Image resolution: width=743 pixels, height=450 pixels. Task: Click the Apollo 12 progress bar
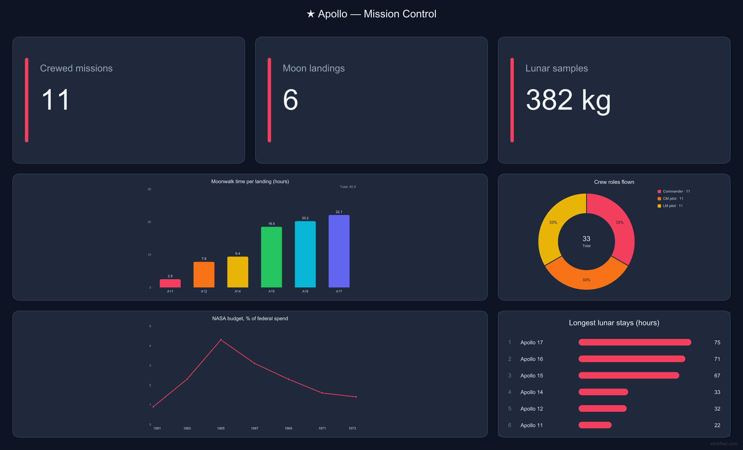[602, 408]
